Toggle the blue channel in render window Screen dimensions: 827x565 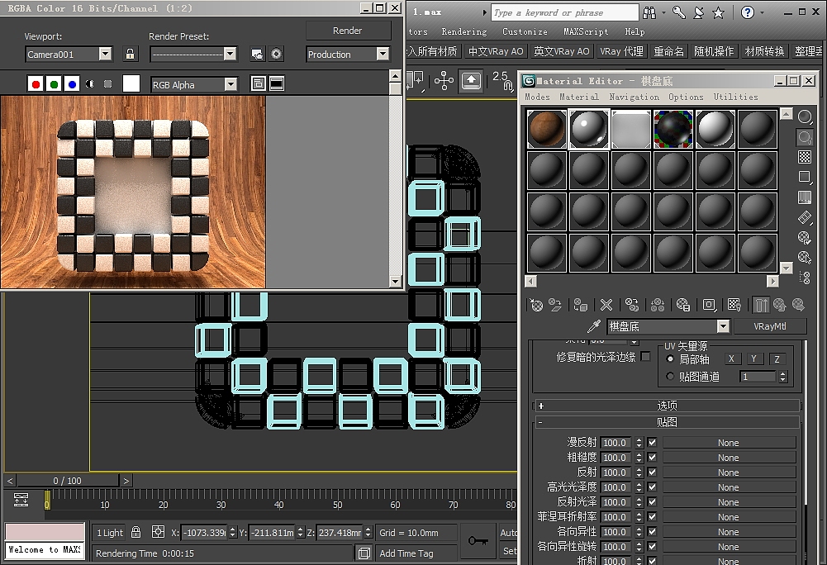pyautogui.click(x=72, y=84)
